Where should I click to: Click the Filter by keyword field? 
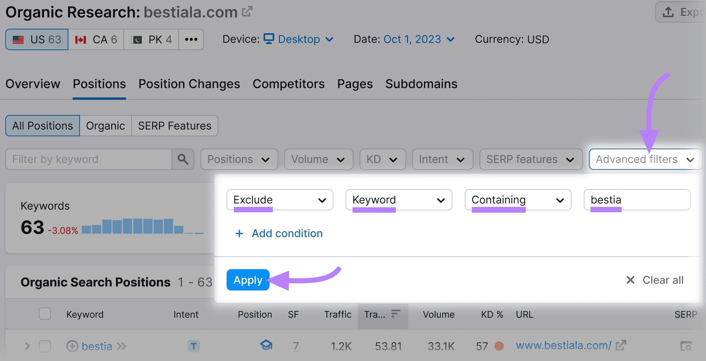[x=88, y=159]
